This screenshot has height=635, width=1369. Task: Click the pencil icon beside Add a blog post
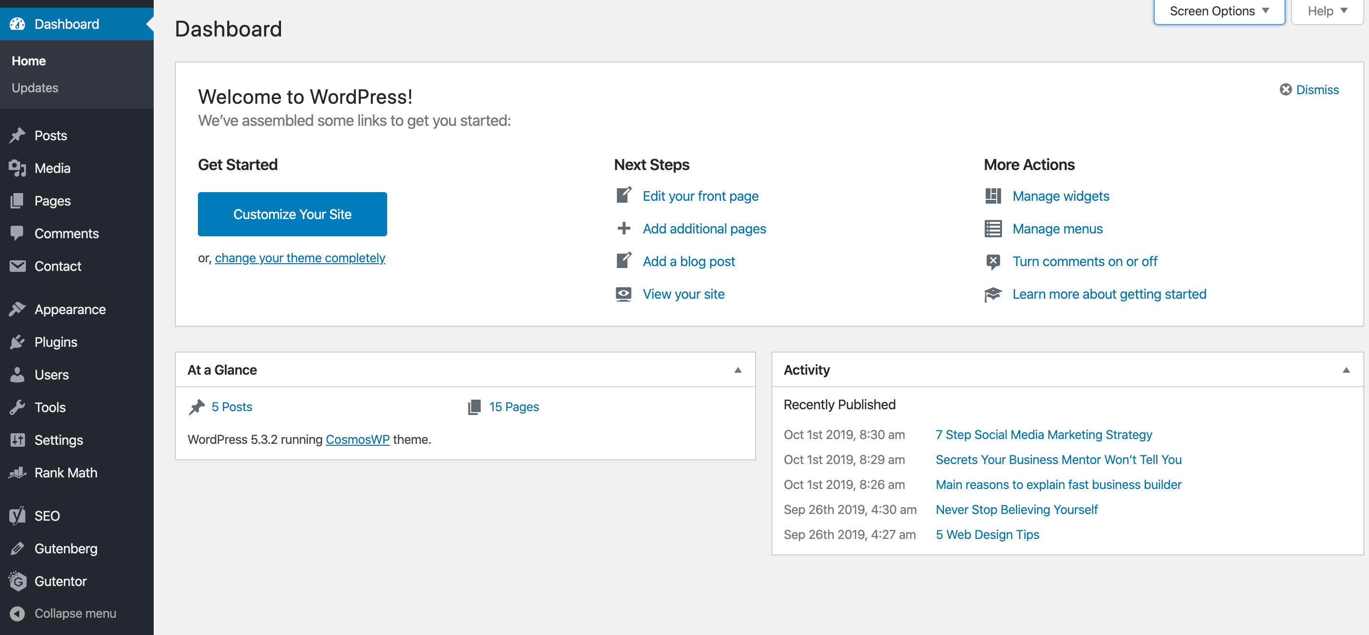[x=623, y=261]
